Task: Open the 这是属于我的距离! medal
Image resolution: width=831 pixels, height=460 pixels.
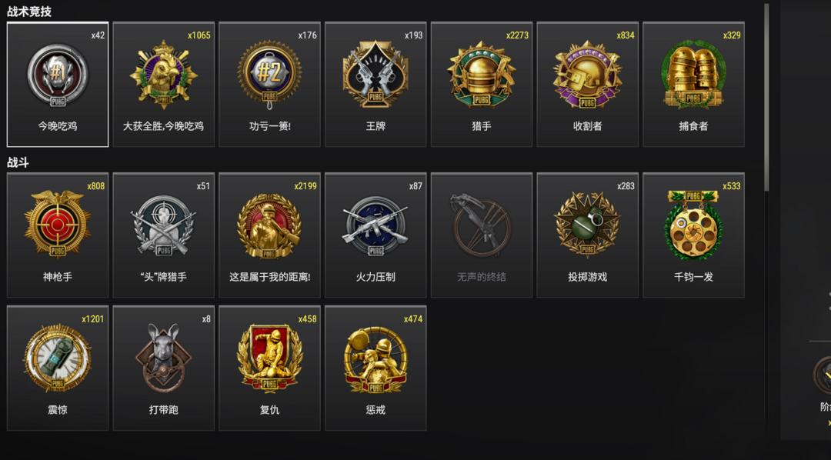Action: pyautogui.click(x=270, y=235)
